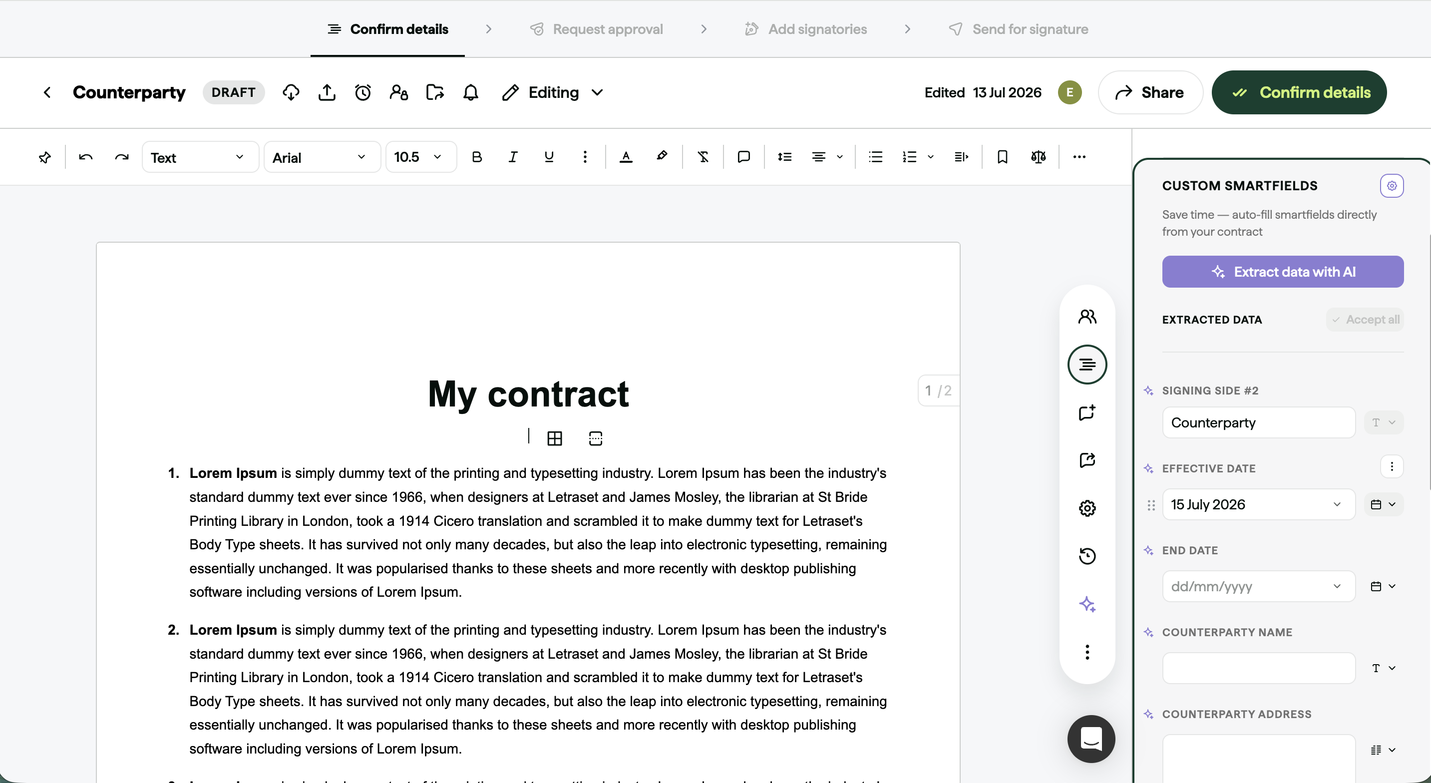Toggle the text highlighter
The width and height of the screenshot is (1431, 783).
point(662,157)
